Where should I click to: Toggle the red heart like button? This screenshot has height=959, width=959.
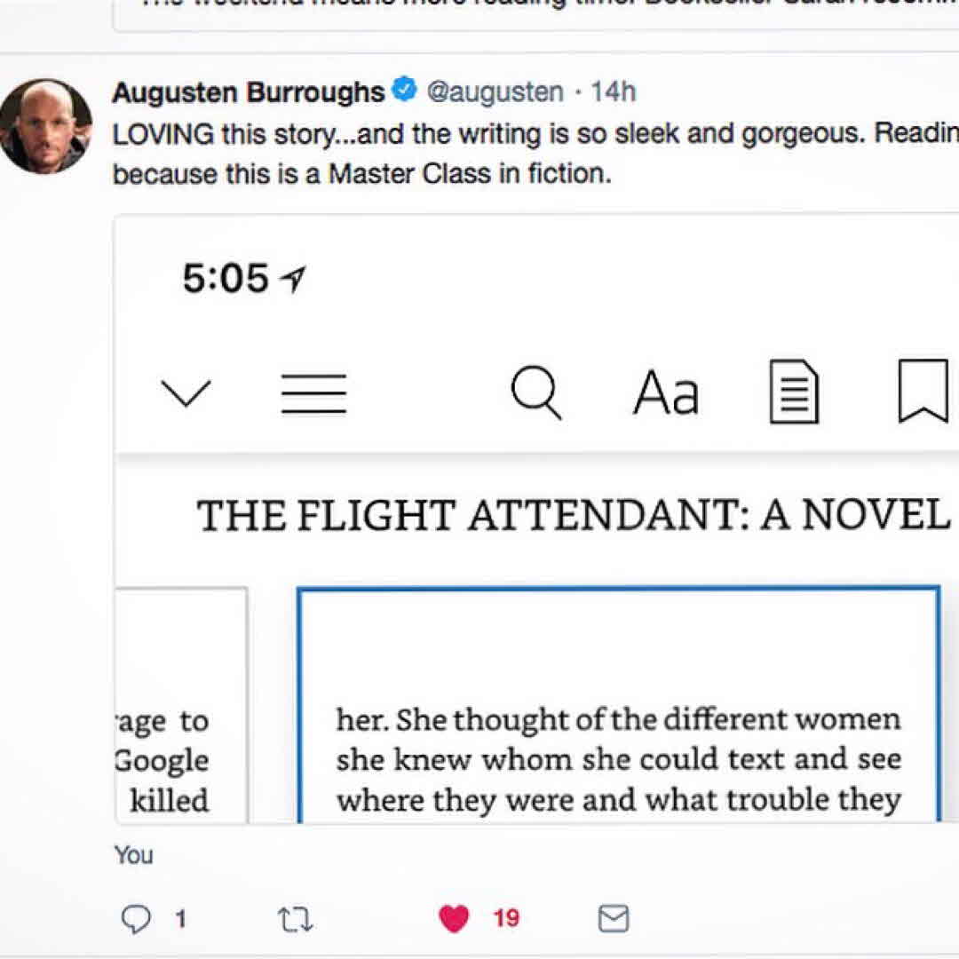[454, 919]
